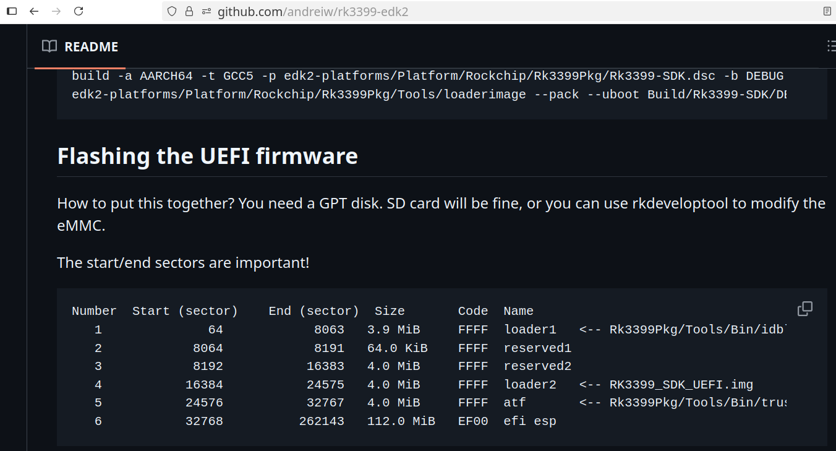The width and height of the screenshot is (836, 451).
Task: Open the README outline list icon
Action: [831, 46]
